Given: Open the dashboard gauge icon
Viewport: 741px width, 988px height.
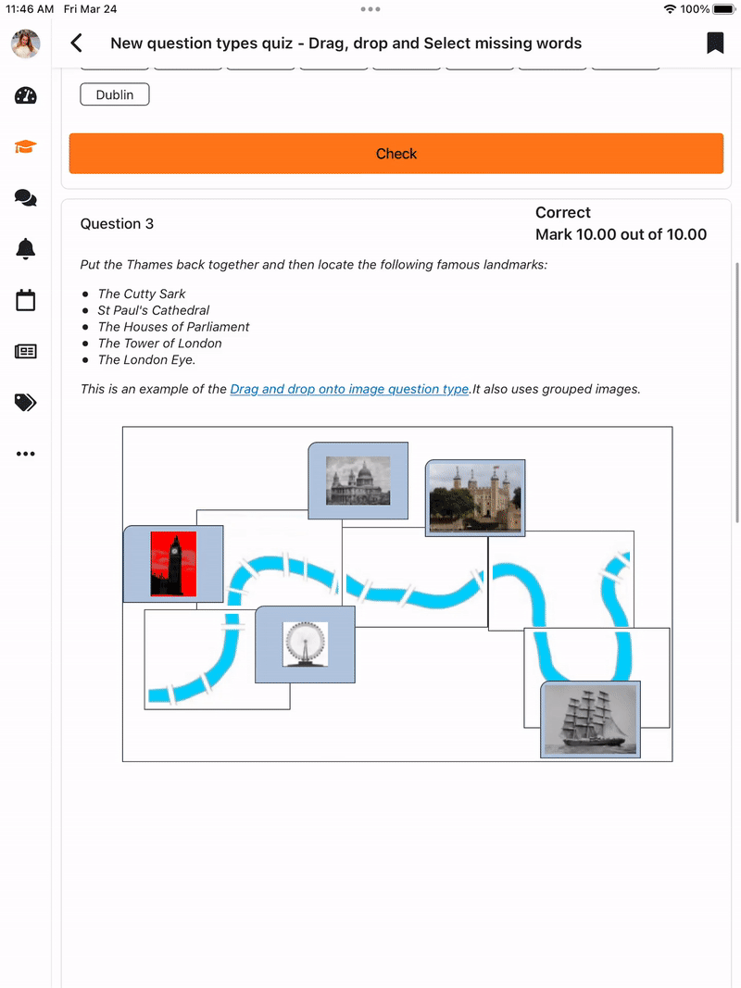Looking at the screenshot, I should (26, 95).
